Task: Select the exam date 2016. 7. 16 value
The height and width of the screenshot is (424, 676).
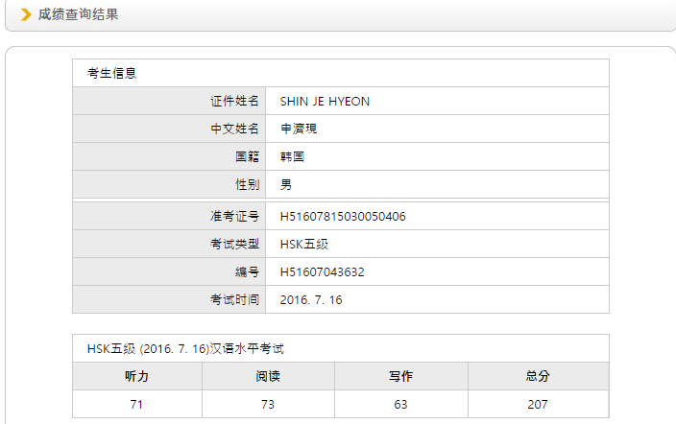Action: point(311,300)
